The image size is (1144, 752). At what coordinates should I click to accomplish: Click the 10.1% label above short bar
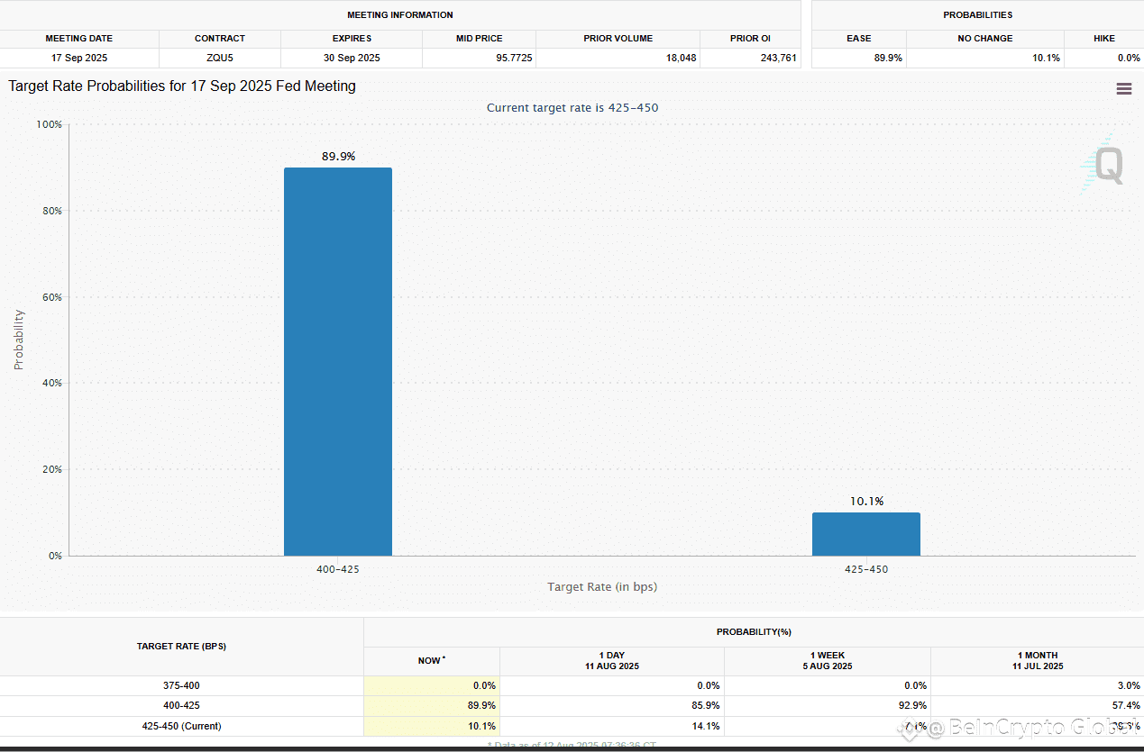[x=866, y=501]
